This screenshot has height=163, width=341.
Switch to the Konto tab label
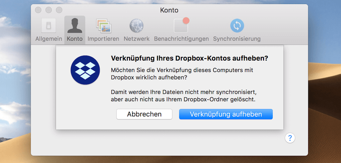[x=75, y=39]
